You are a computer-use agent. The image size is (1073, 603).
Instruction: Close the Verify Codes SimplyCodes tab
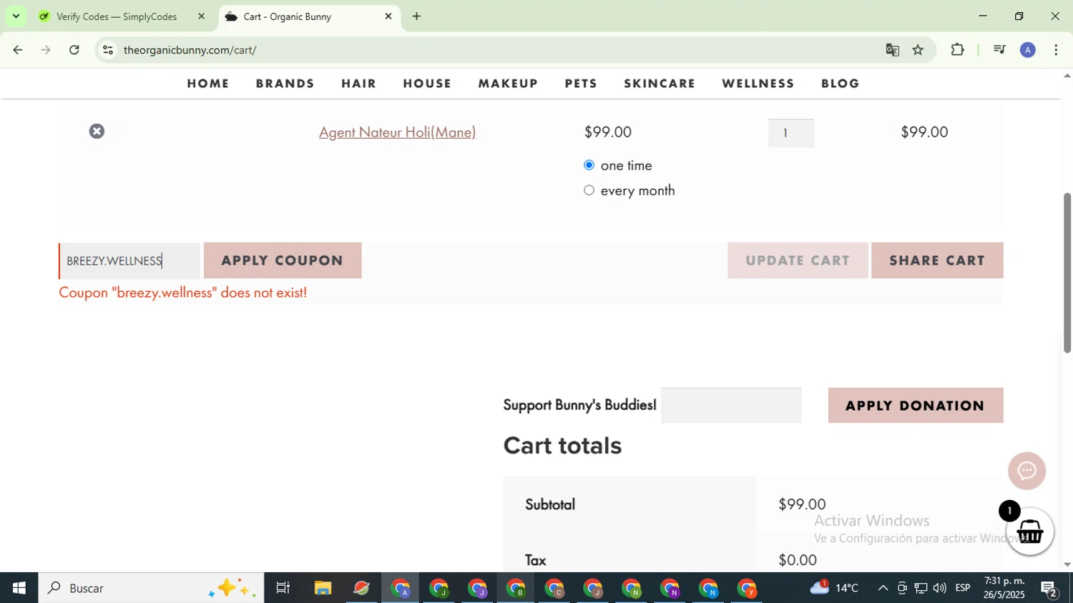point(201,16)
